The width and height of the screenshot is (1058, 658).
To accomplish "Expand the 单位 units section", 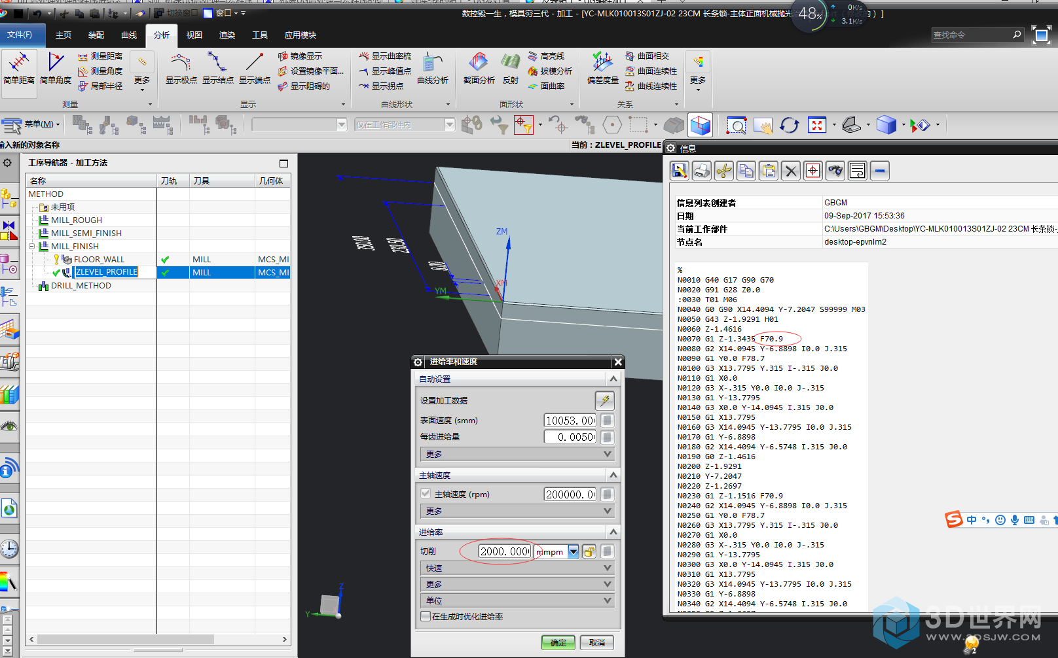I will click(516, 600).
